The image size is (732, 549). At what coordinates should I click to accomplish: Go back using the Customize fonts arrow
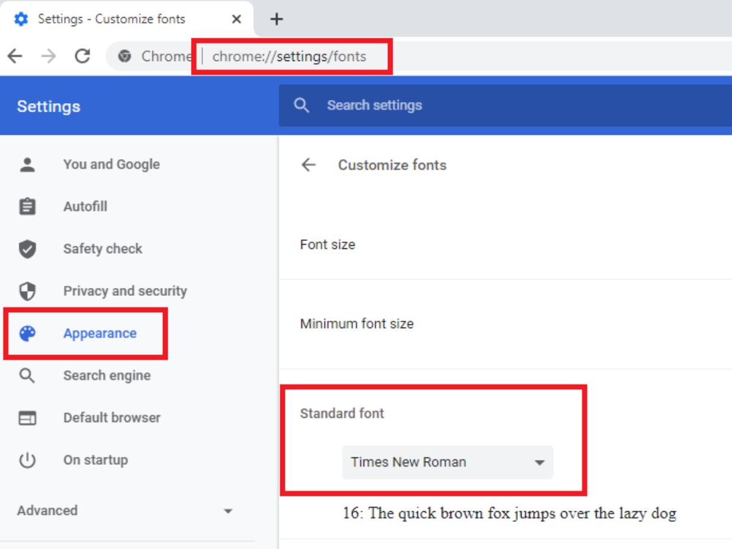coord(309,165)
